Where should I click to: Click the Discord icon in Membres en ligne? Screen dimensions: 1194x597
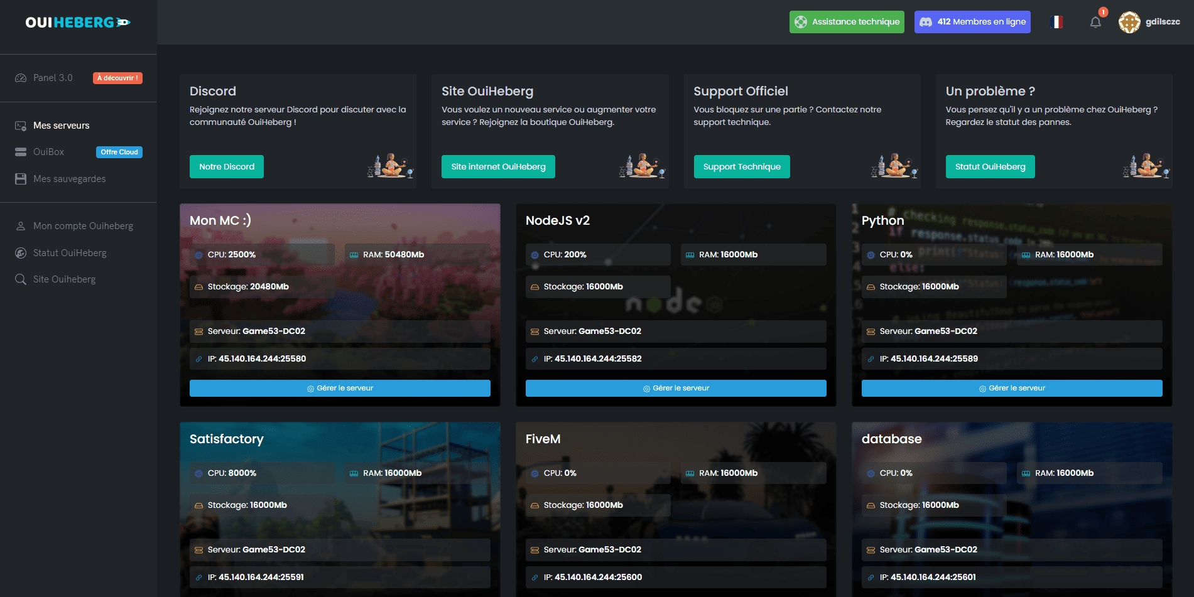pos(926,22)
